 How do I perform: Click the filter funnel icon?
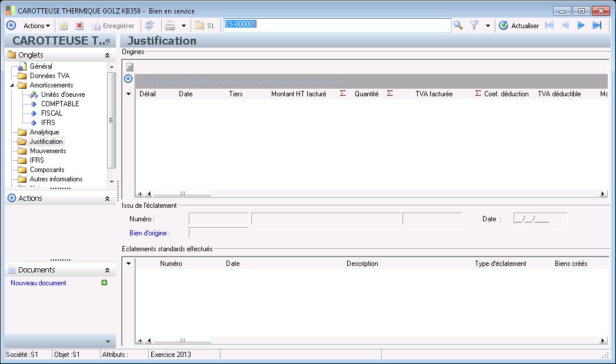474,26
